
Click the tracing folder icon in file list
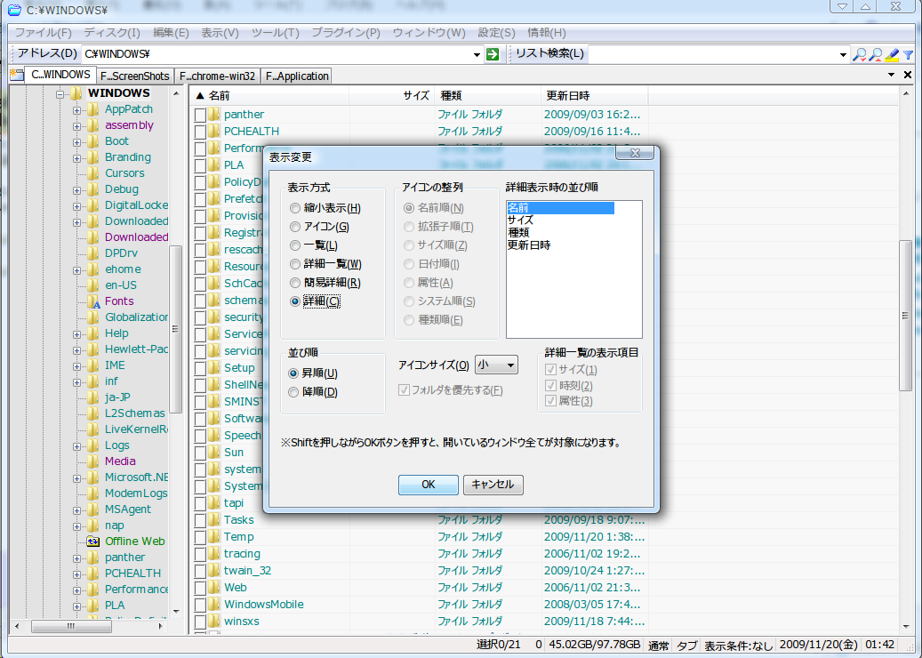point(214,554)
